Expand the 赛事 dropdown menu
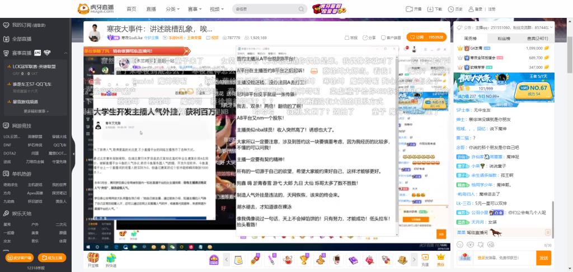The height and width of the screenshot is (272, 573). point(195,10)
